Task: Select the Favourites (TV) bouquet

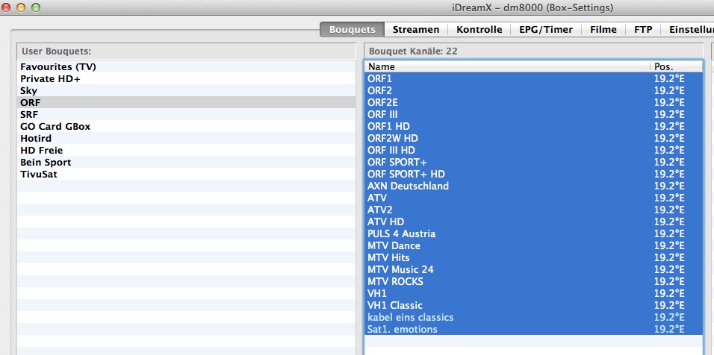Action: click(187, 67)
